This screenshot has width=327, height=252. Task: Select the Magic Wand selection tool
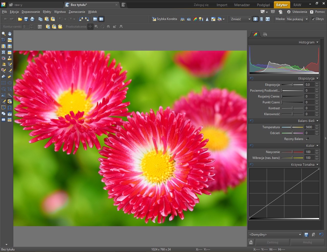[x=10, y=95]
